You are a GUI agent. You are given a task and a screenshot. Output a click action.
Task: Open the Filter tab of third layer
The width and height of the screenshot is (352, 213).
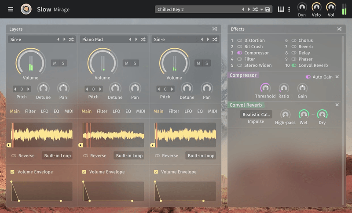[174, 111]
